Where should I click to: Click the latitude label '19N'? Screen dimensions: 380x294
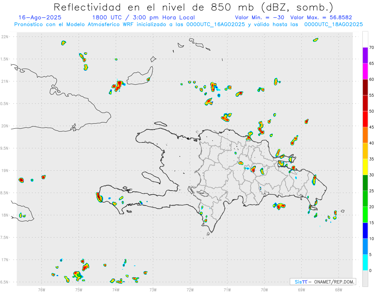pos(5,170)
